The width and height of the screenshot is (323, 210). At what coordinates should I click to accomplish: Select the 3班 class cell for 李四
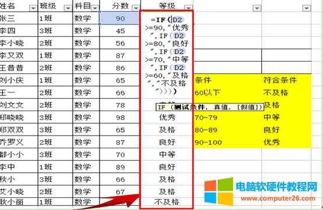[x=55, y=31]
